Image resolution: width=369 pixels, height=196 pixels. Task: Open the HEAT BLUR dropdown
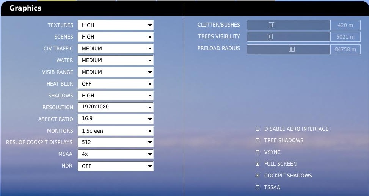[116, 84]
